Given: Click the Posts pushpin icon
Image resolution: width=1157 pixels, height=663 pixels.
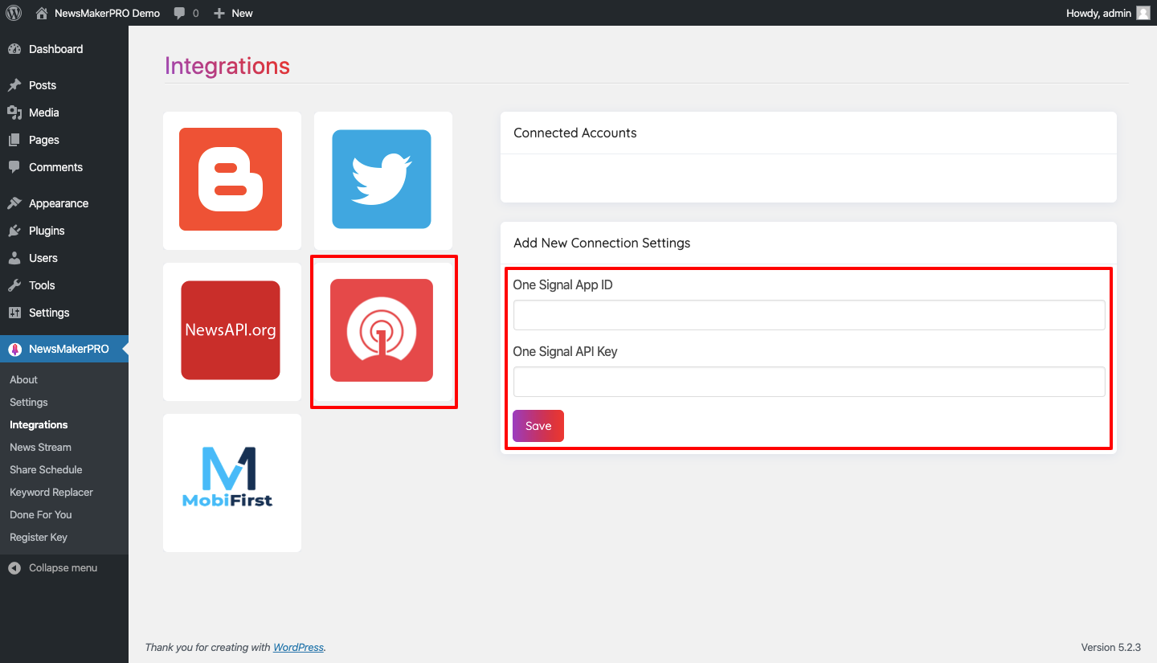Looking at the screenshot, I should (x=14, y=85).
